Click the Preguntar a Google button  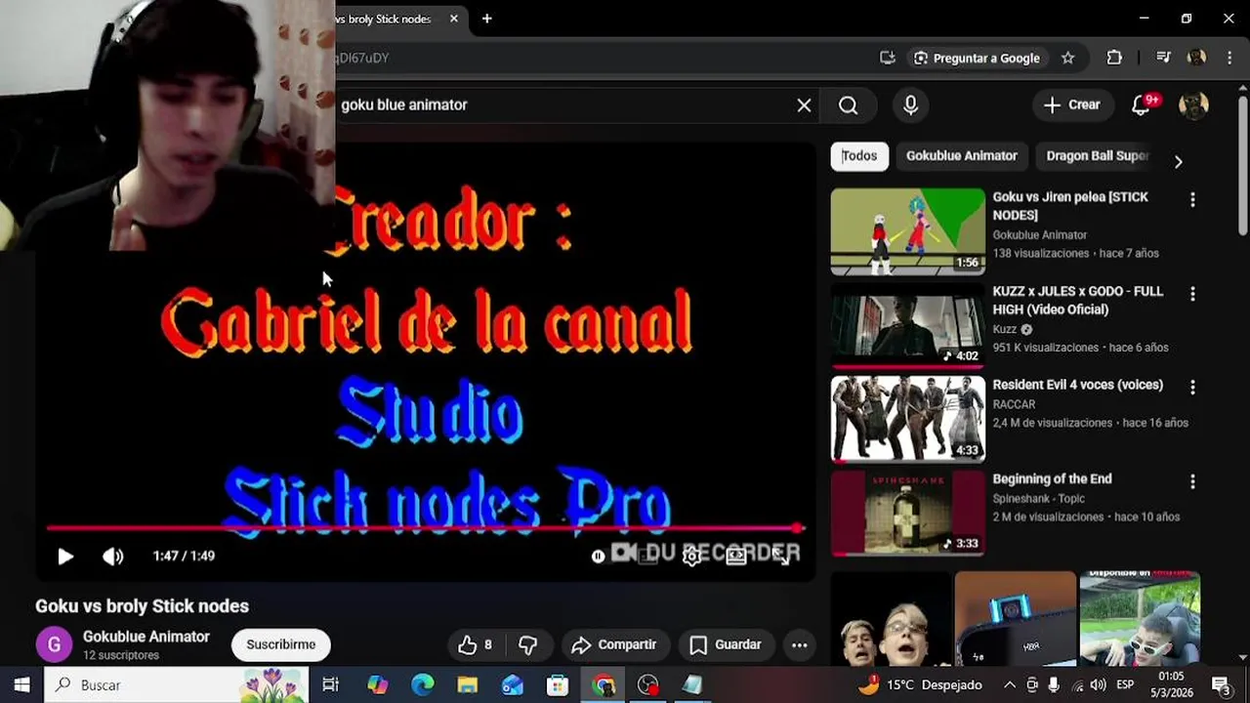[978, 58]
